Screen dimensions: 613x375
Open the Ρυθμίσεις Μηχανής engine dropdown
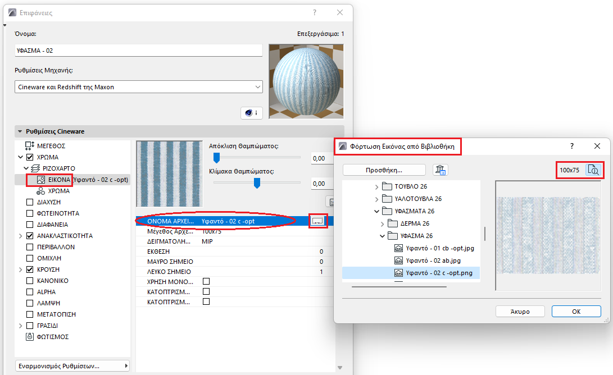[x=138, y=86]
